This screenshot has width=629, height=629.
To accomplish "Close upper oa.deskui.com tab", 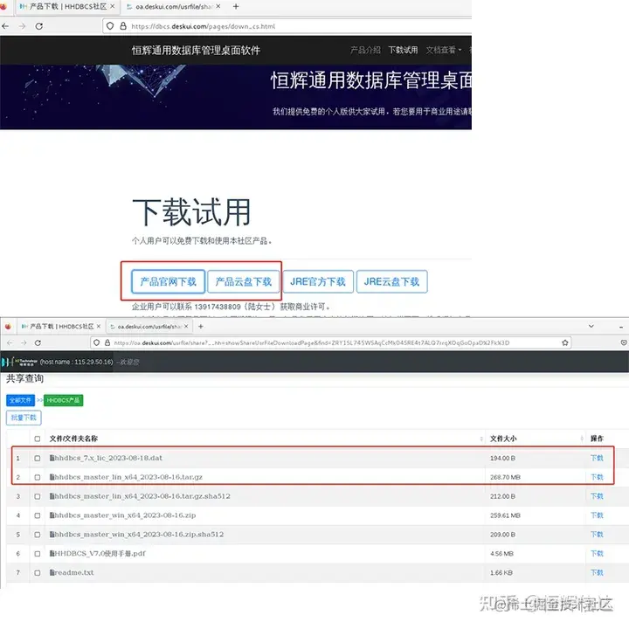I will [x=218, y=6].
